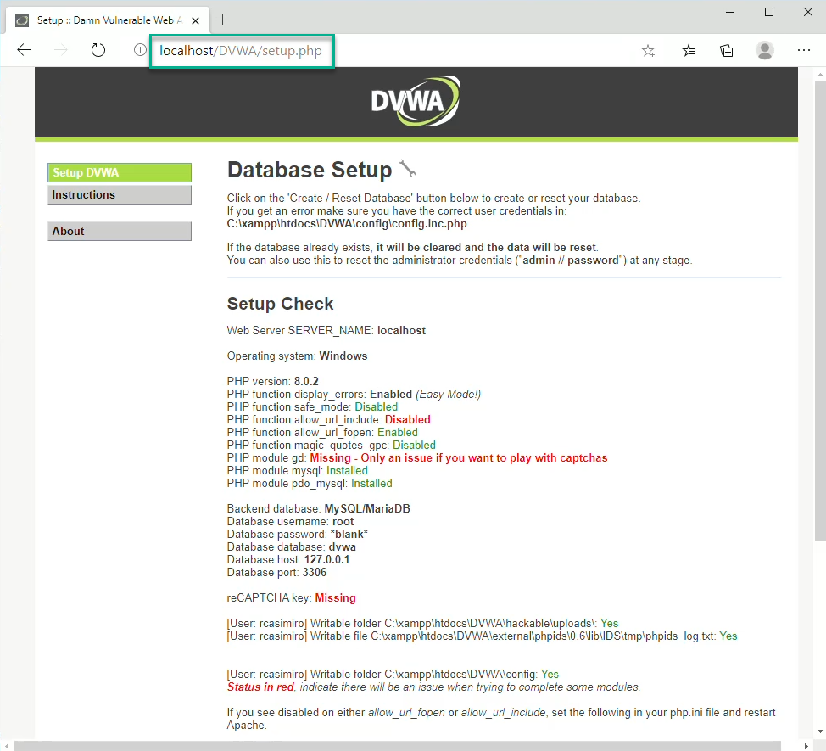Click Database password *blank* value
The image size is (826, 751).
coord(349,534)
